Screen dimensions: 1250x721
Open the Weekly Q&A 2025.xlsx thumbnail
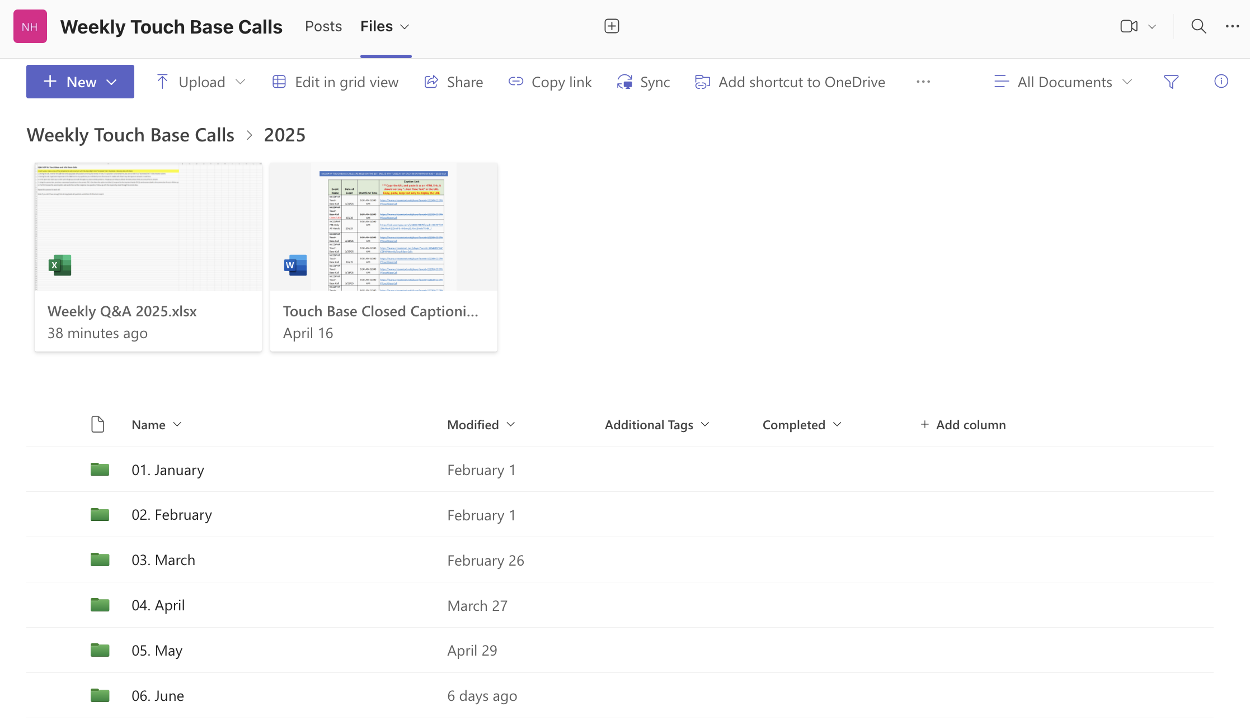tap(148, 227)
